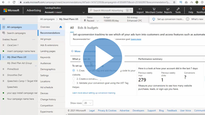205x115 pixels.
Task: Reload the page with the refresh icon
Action: click(x=14, y=2)
